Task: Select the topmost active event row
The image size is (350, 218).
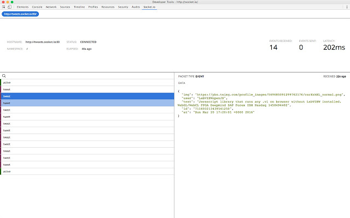Action: coord(87,82)
